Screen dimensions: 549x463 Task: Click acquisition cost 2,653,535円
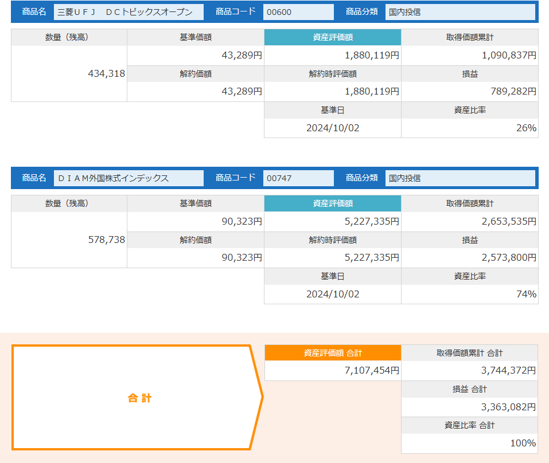click(509, 221)
